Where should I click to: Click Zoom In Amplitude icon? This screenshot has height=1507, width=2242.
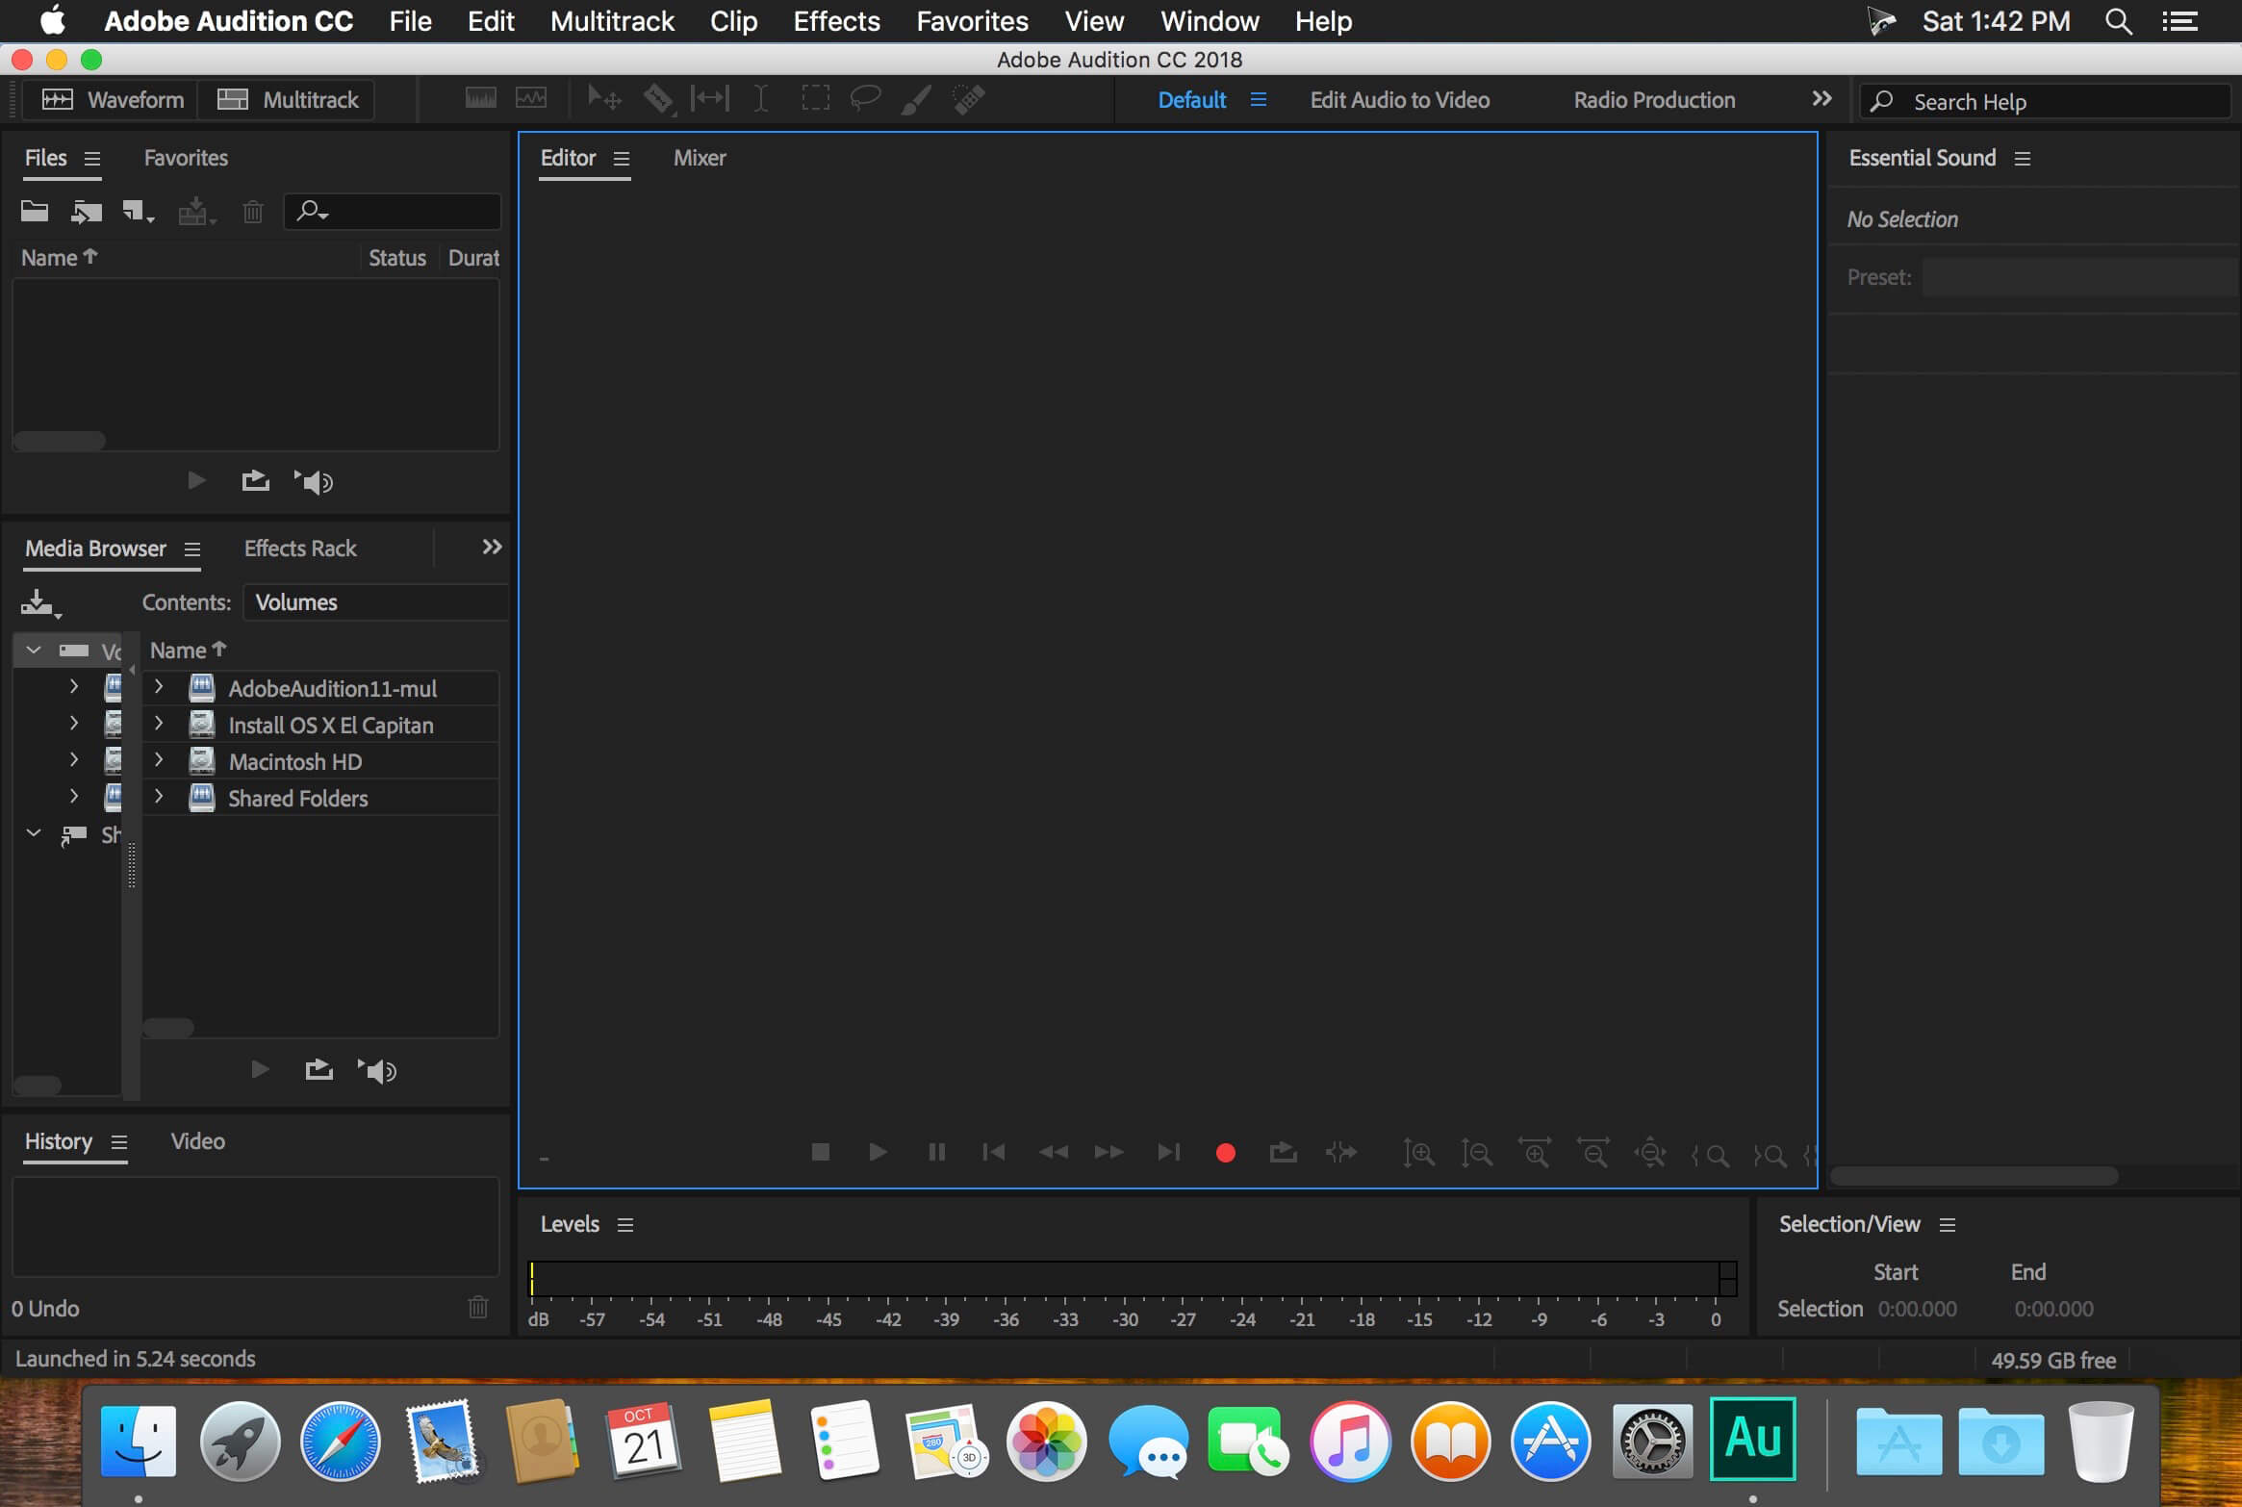1418,1153
